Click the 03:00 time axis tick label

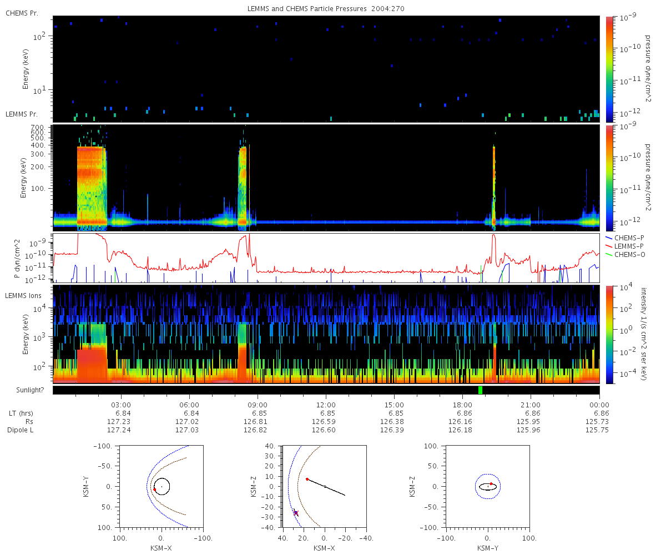(121, 404)
